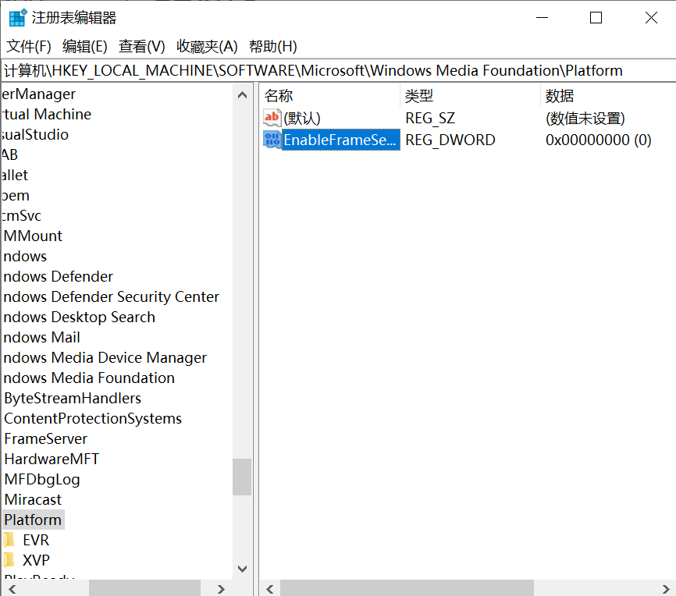Select the Windows Desktop Search key
Screen dimensions: 676x596
point(79,318)
